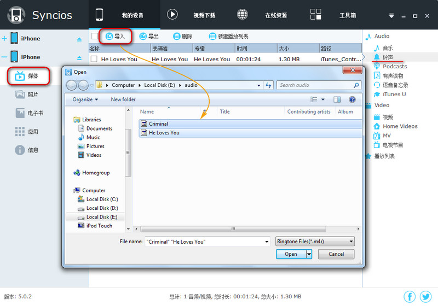
Task: Open the File name combo dropdown
Action: [x=267, y=242]
